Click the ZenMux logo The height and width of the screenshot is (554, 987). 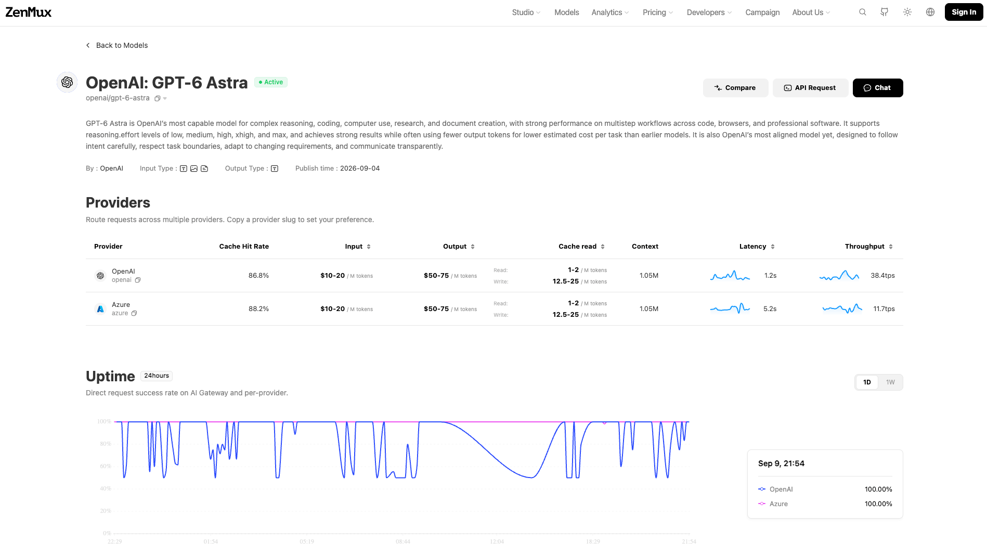pyautogui.click(x=29, y=12)
